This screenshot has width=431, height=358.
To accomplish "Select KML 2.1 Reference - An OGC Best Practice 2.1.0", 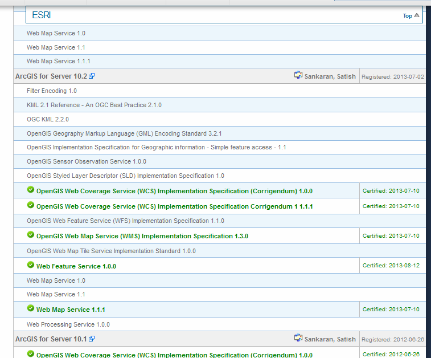I will point(219,105).
